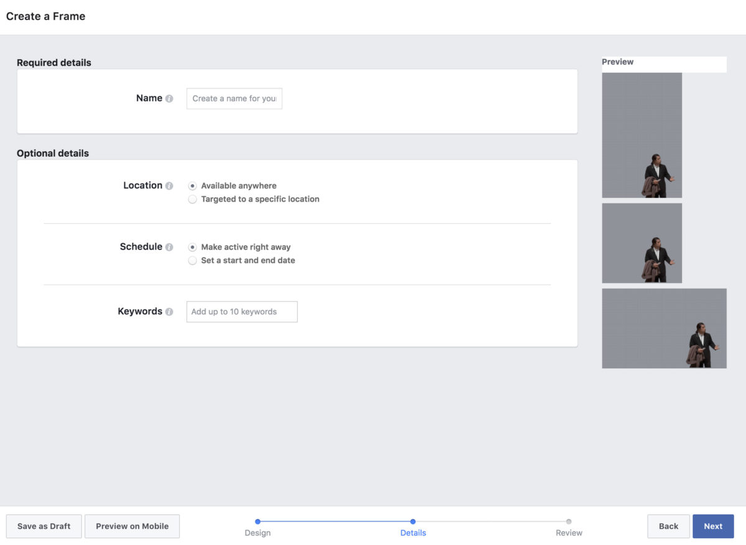Focus the Keywords input field
This screenshot has width=746, height=545.
(x=242, y=312)
